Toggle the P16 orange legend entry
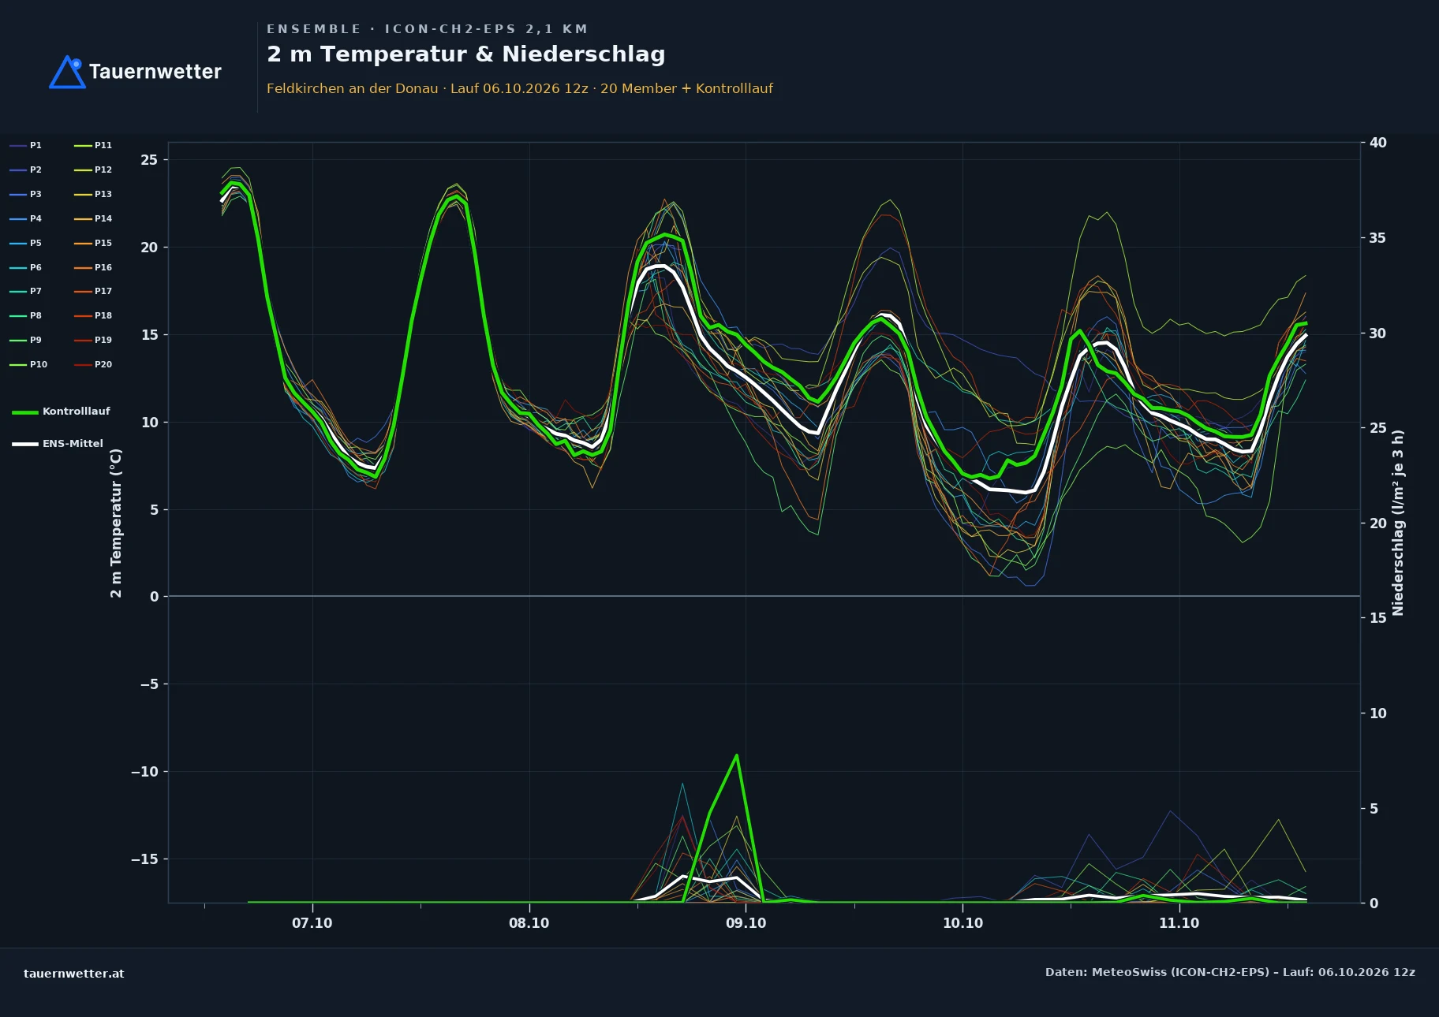The height and width of the screenshot is (1017, 1439). click(x=93, y=267)
